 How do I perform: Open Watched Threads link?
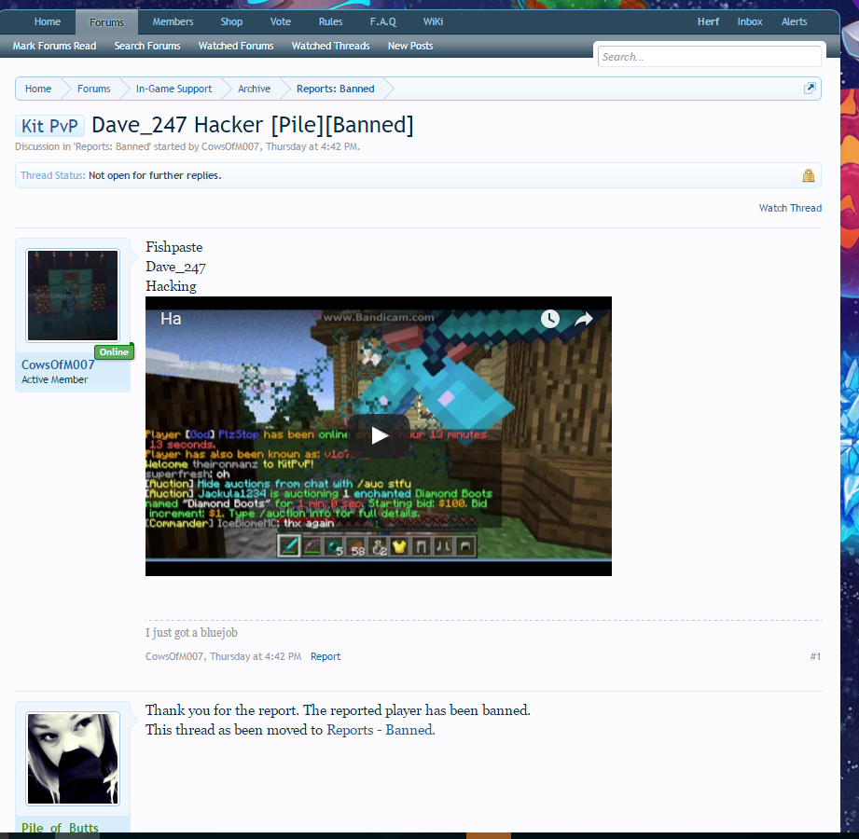(x=330, y=46)
